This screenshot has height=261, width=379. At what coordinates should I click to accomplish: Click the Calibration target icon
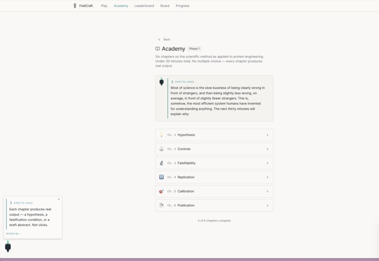pyautogui.click(x=161, y=191)
